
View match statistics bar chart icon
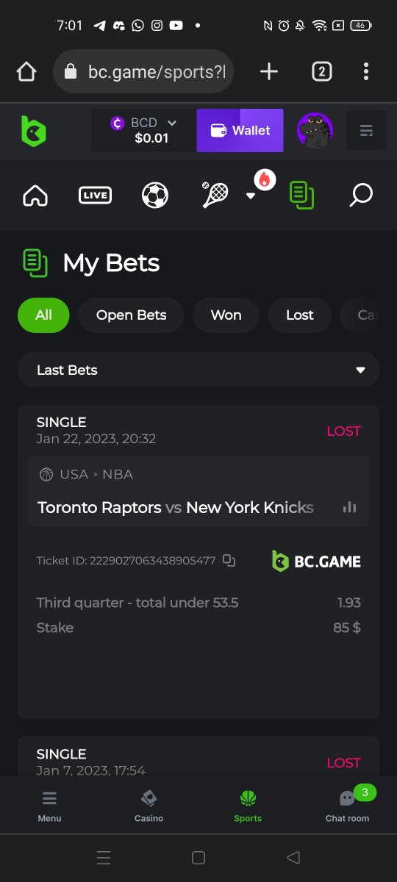349,507
